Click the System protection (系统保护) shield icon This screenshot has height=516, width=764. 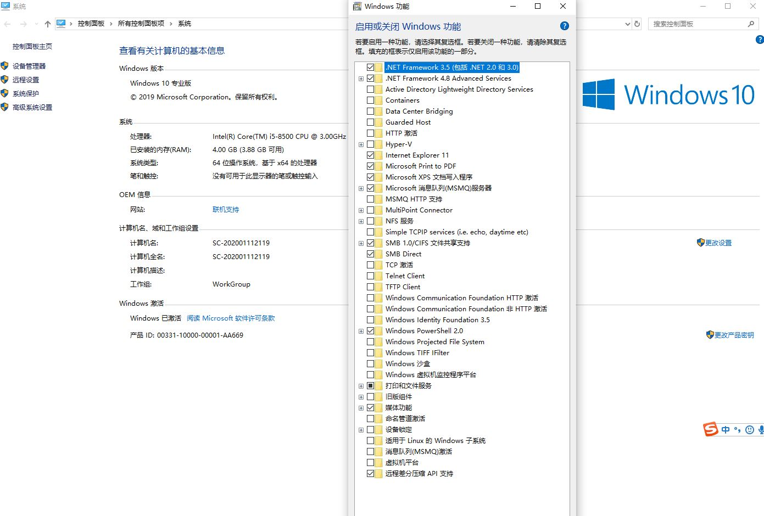(x=4, y=93)
